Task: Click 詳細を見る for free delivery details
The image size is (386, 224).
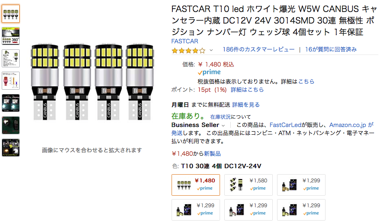Action: (246, 105)
